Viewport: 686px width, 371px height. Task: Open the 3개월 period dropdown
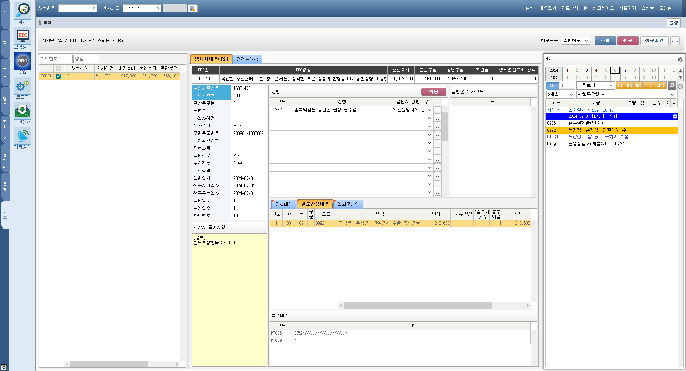[560, 95]
